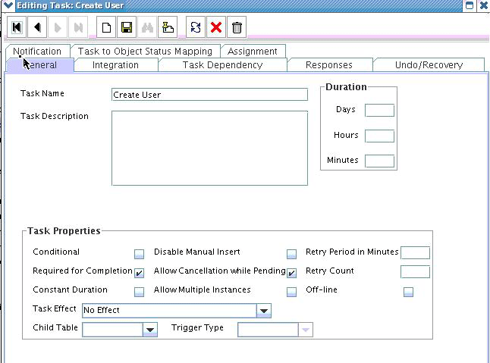Click the grayed last record icon
The height and width of the screenshot is (363, 490).
pyautogui.click(x=78, y=27)
